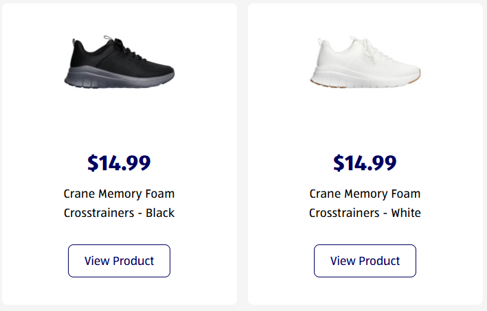
Task: Click the toe of the white shoe
Action: [411, 69]
